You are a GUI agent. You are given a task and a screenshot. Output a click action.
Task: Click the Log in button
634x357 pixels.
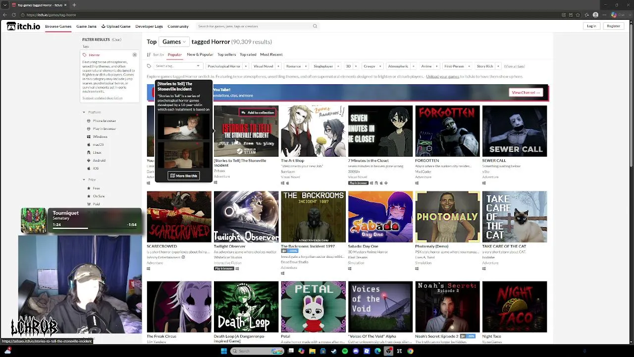click(591, 26)
